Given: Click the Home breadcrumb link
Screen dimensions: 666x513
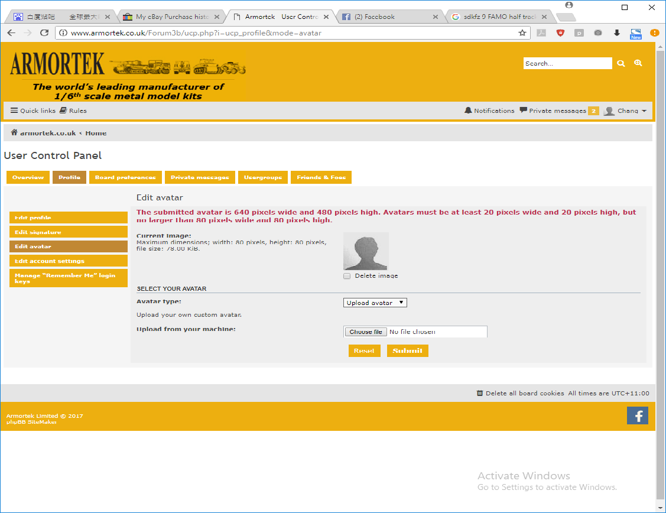Looking at the screenshot, I should point(96,133).
